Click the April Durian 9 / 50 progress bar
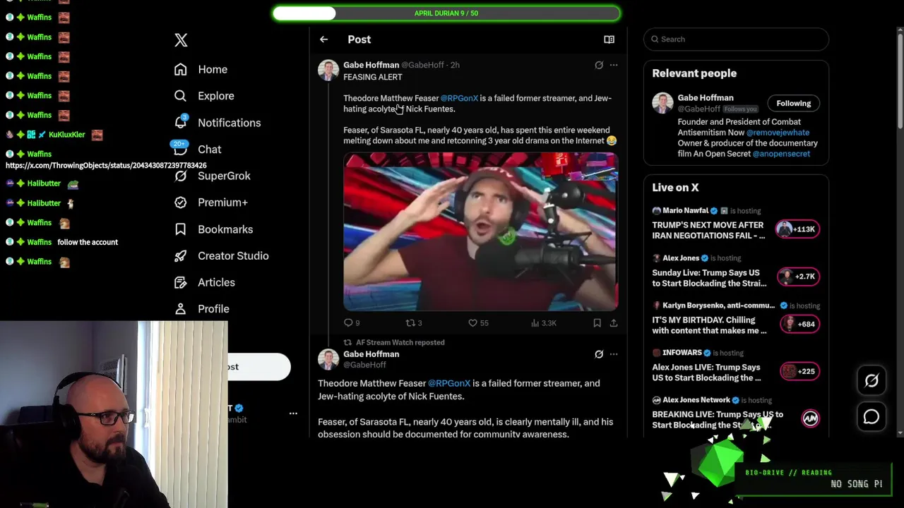 [446, 13]
